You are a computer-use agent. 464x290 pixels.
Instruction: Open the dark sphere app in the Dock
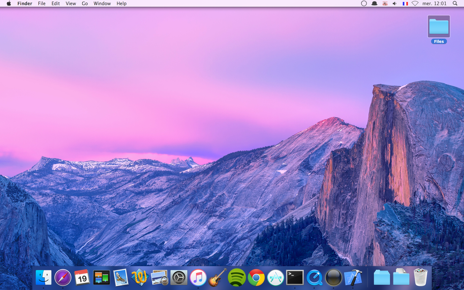click(x=333, y=277)
